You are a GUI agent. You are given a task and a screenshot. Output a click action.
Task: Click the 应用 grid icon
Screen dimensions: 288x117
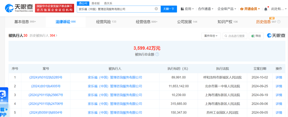click(182, 9)
